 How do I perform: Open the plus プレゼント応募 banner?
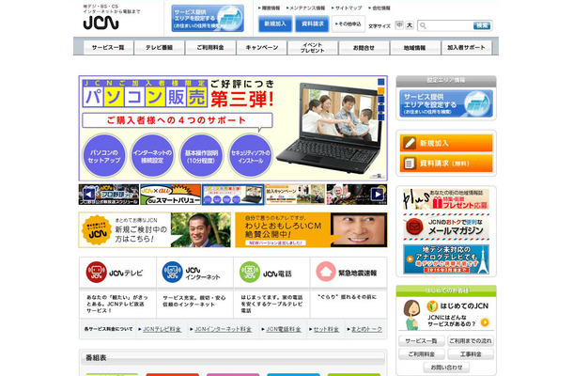[446, 199]
